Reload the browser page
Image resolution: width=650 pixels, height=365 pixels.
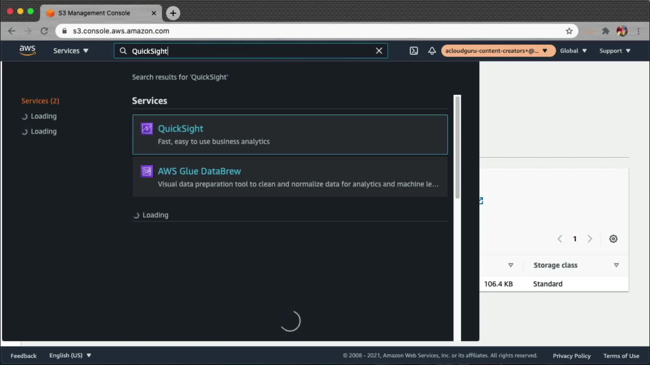pos(44,31)
